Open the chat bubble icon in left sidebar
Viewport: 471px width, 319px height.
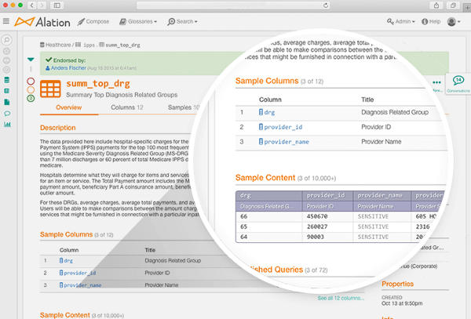point(7,113)
